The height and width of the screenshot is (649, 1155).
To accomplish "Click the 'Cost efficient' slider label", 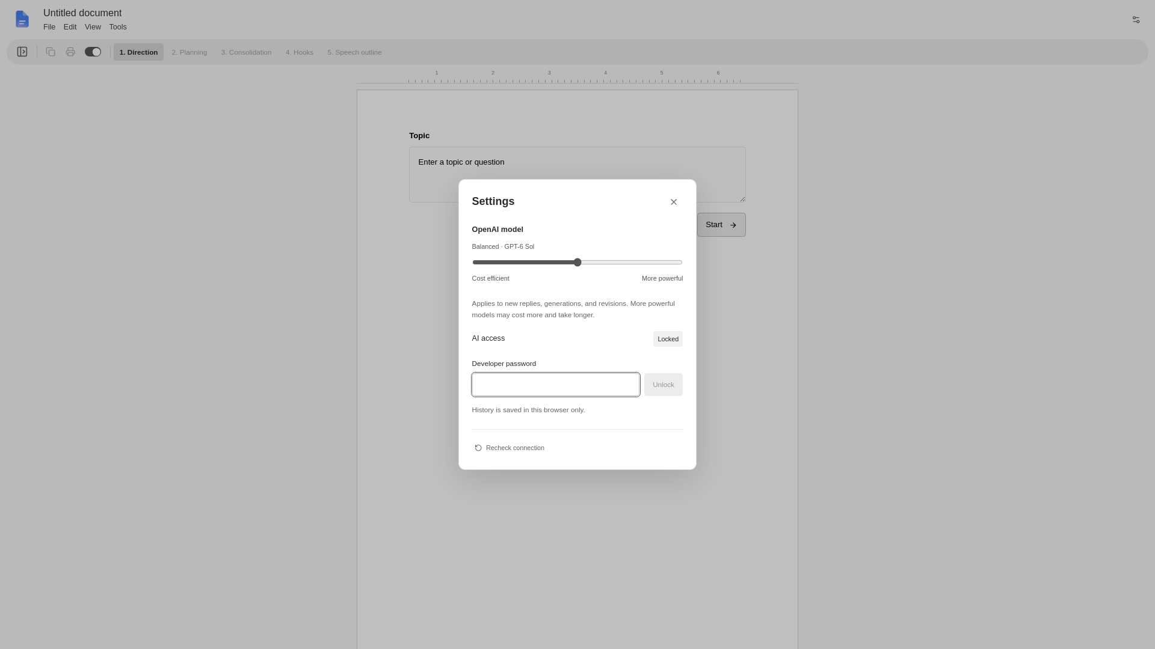I will 490,278.
